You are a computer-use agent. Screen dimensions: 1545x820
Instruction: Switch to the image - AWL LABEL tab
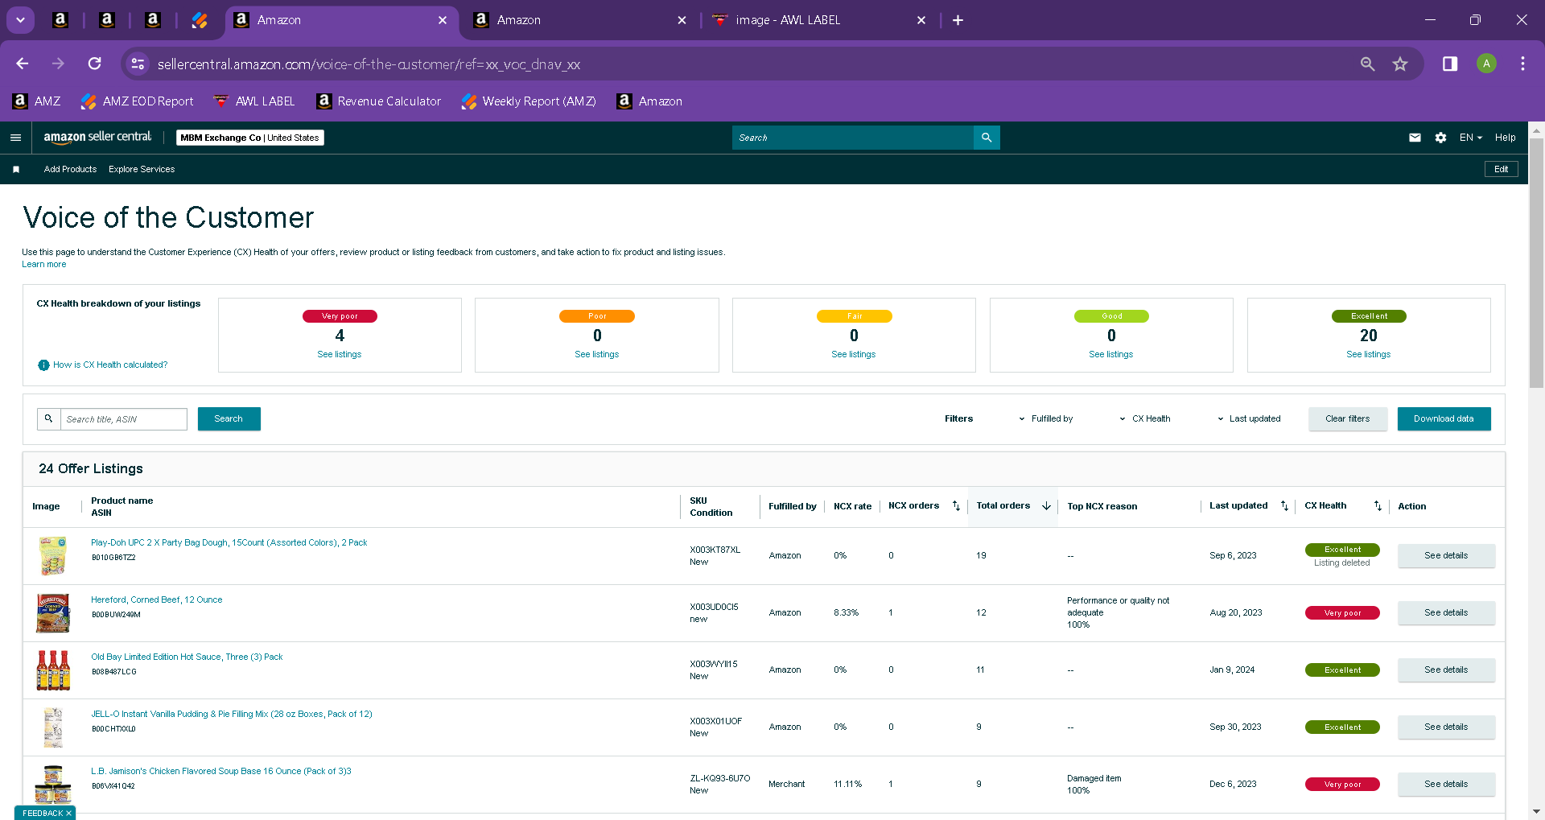click(819, 20)
